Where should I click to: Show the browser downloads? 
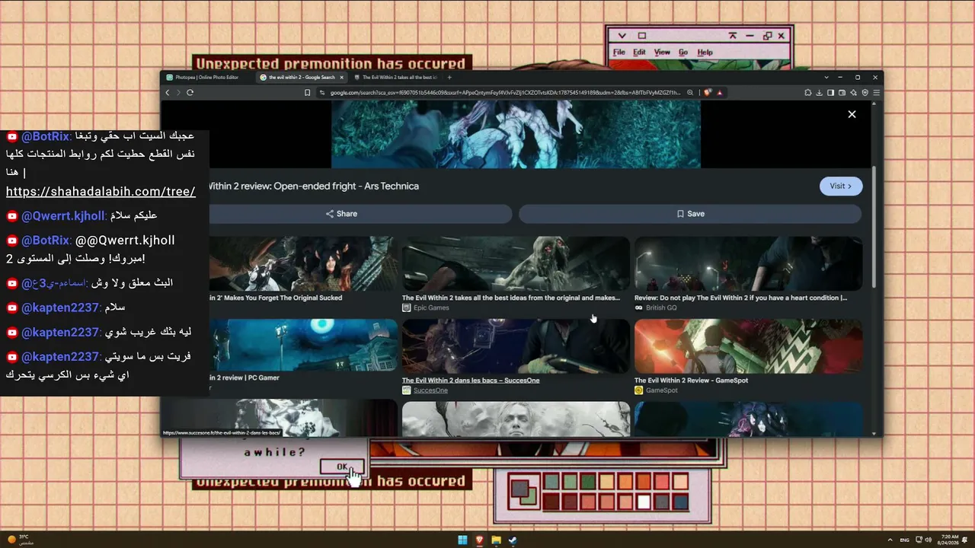(x=820, y=92)
